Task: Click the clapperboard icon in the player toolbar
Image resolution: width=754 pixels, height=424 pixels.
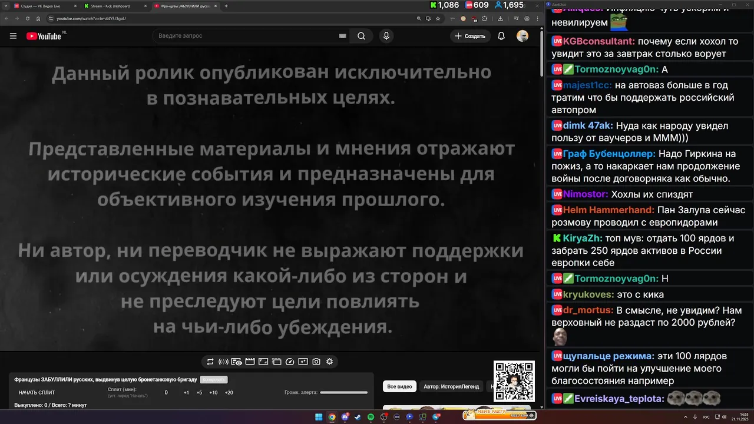Action: click(250, 362)
